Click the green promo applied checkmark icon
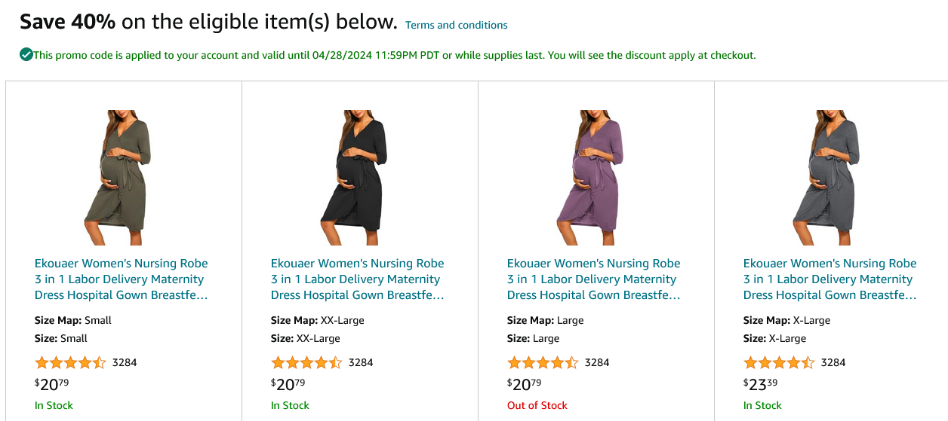The width and height of the screenshot is (948, 421). click(x=26, y=54)
